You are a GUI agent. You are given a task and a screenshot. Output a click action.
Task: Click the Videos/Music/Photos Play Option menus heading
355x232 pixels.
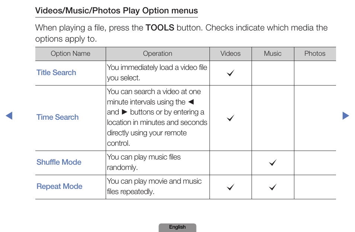click(x=116, y=11)
